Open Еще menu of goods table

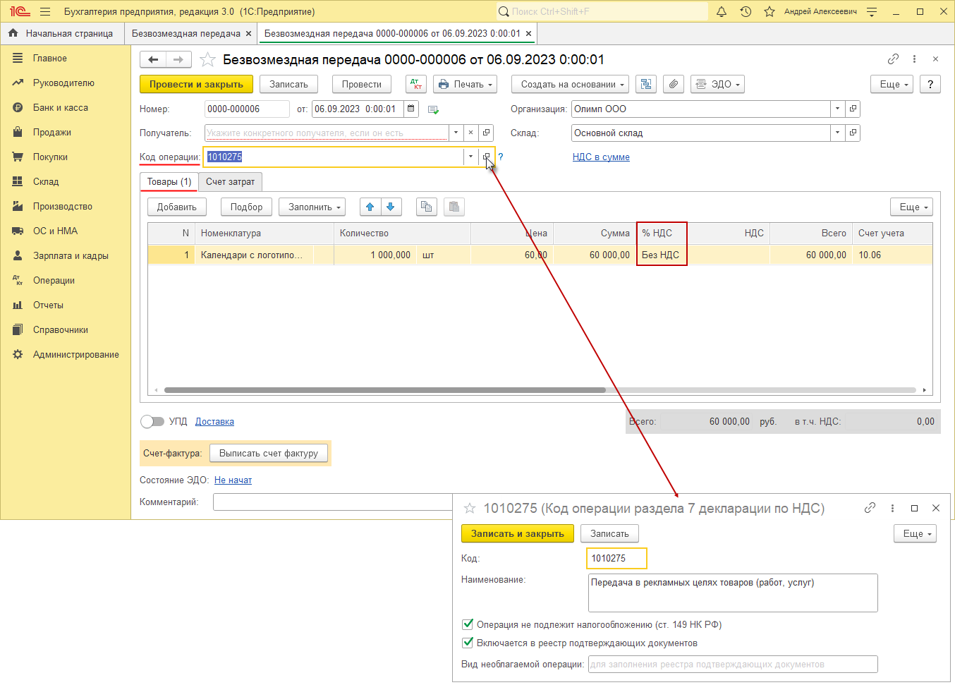912,207
